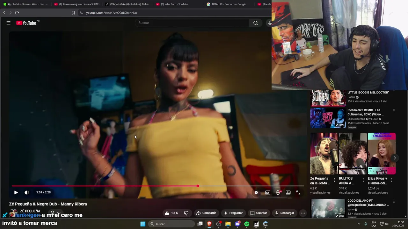This screenshot has height=229, width=408.
Task: Toggle the autoplay switch in the player
Action: click(x=256, y=192)
